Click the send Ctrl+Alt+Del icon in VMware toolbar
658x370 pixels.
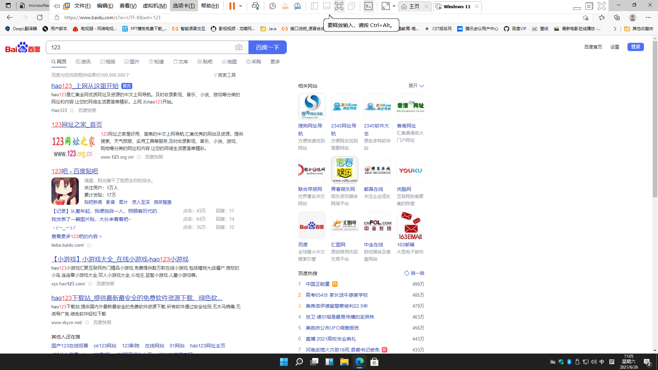tap(255, 6)
